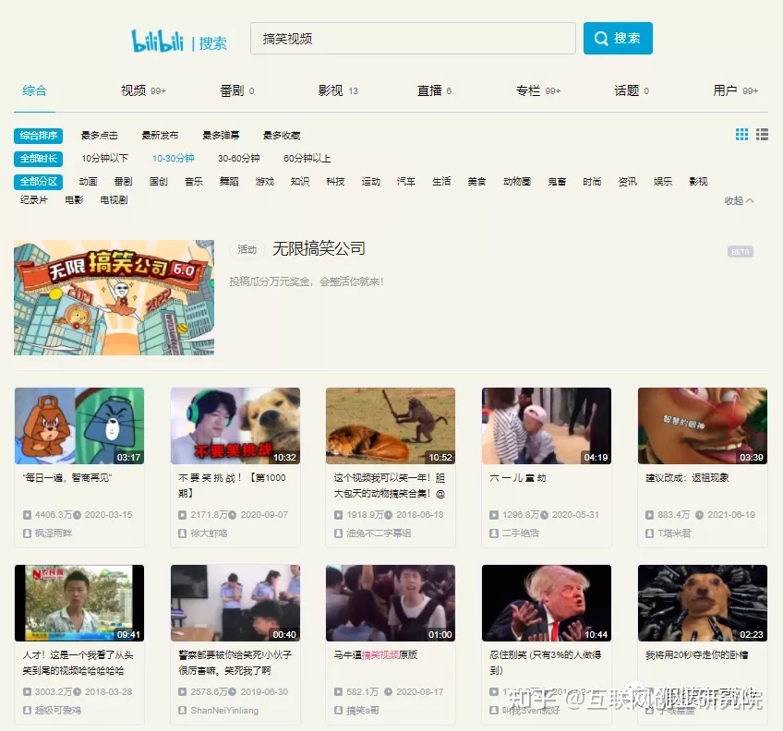Select 全部时长 duration filter
This screenshot has width=783, height=731.
click(x=39, y=159)
